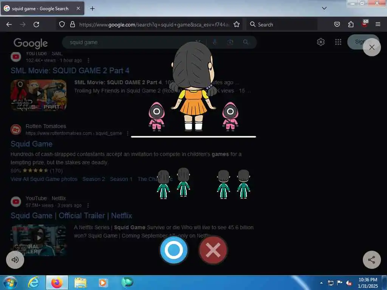
Task: Click the Google search magnifier button
Action: 246,42
